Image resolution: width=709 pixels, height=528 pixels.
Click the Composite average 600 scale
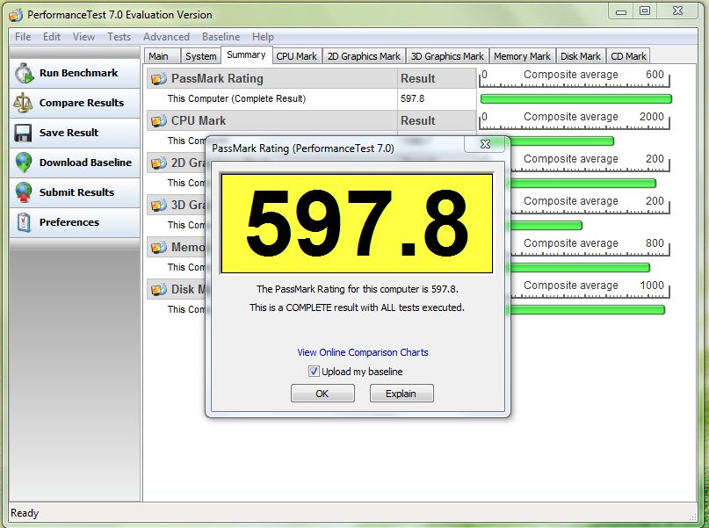click(575, 78)
